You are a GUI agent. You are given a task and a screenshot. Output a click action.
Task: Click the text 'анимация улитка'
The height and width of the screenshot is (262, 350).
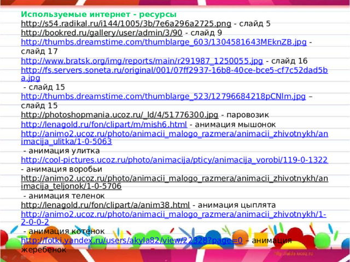64,151
